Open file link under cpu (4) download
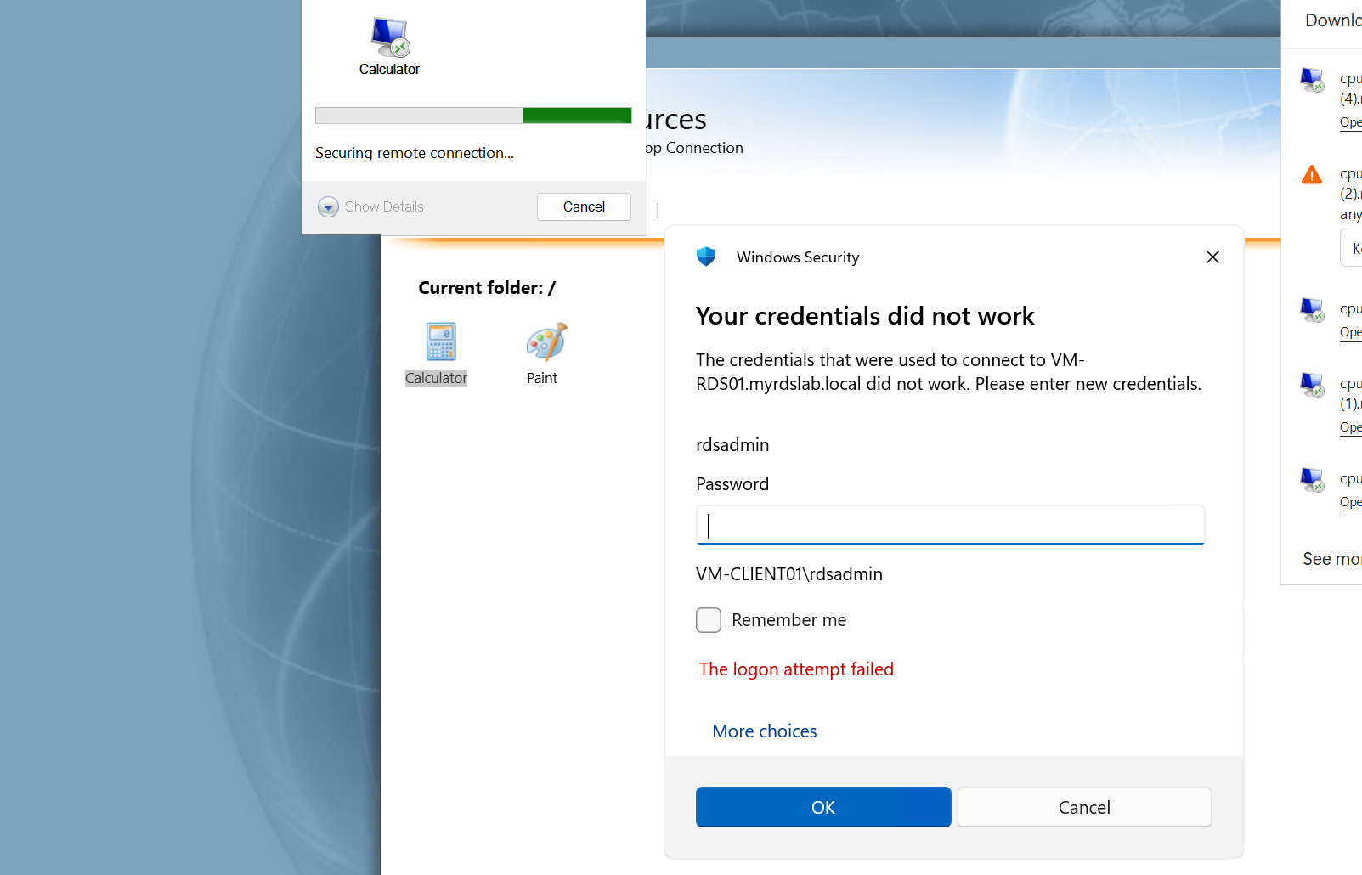1362x875 pixels. pos(1351,122)
